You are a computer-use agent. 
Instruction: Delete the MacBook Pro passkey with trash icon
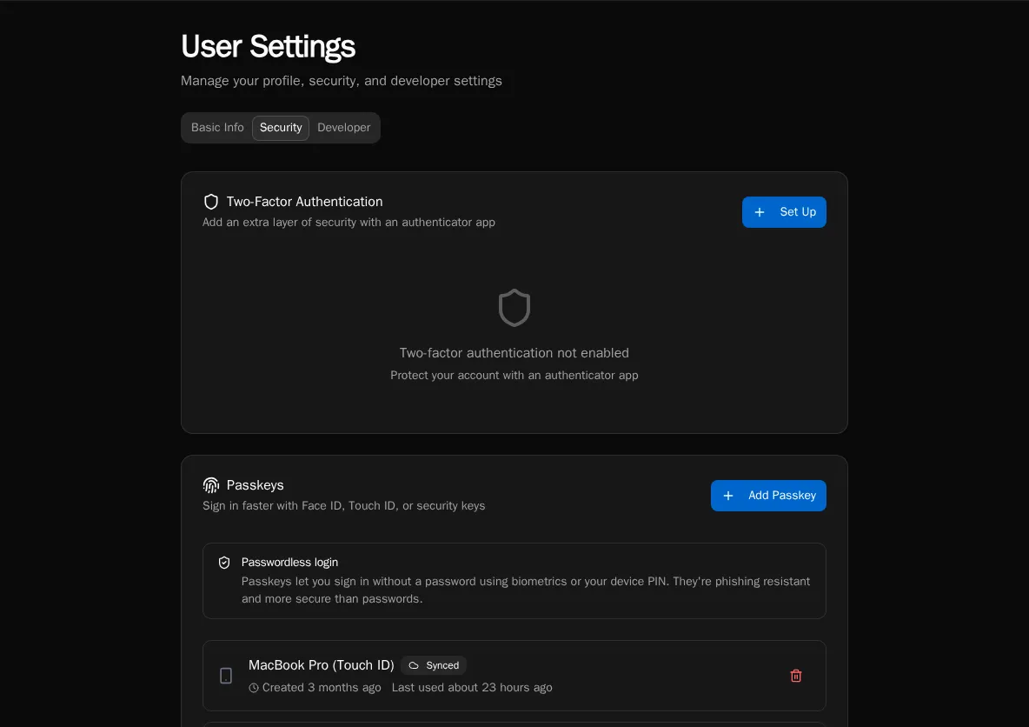tap(795, 676)
